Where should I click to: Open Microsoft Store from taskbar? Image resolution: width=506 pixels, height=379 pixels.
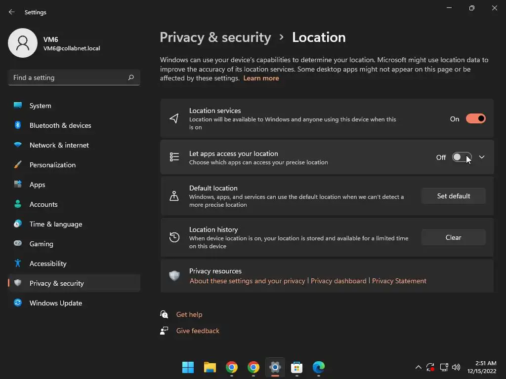297,367
